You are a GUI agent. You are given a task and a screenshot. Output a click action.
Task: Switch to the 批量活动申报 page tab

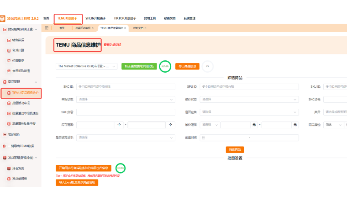click(x=83, y=28)
